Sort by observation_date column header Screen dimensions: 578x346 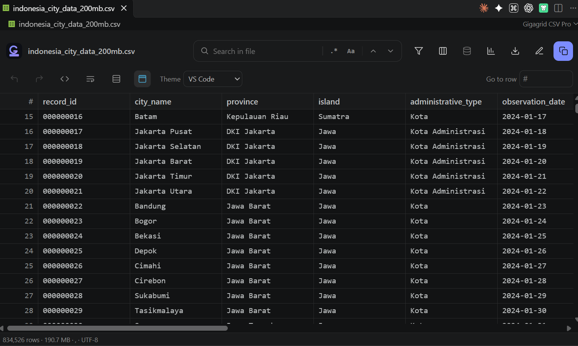click(x=536, y=101)
